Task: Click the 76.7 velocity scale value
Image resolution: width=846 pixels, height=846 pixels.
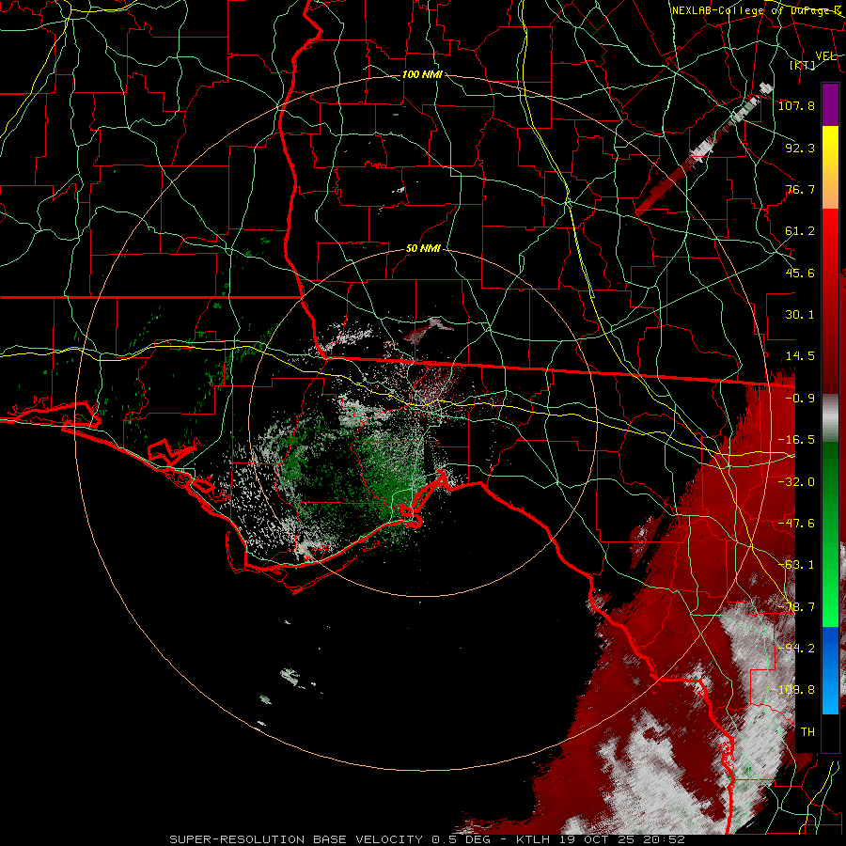Action: pos(800,189)
